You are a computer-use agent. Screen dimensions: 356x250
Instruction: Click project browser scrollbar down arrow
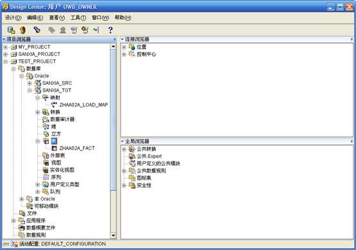coord(113,235)
